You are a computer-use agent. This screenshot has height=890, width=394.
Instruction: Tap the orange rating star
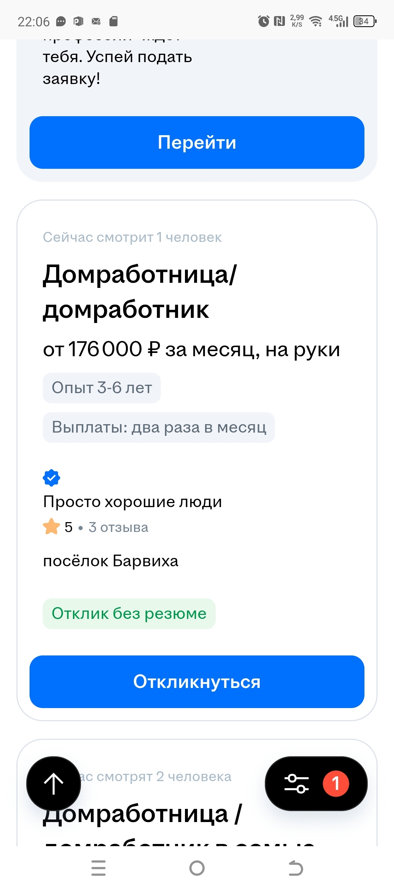[x=51, y=527]
